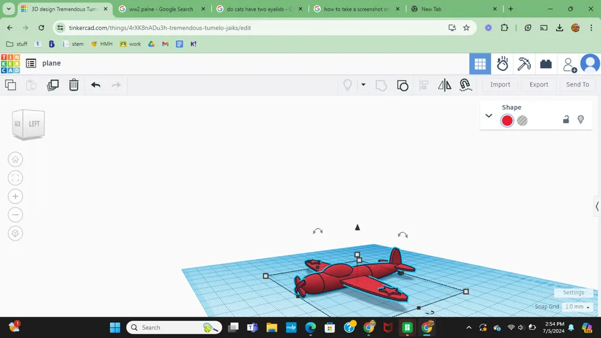Select the striped Hole swatch
Viewport: 601px width, 338px height.
point(522,120)
